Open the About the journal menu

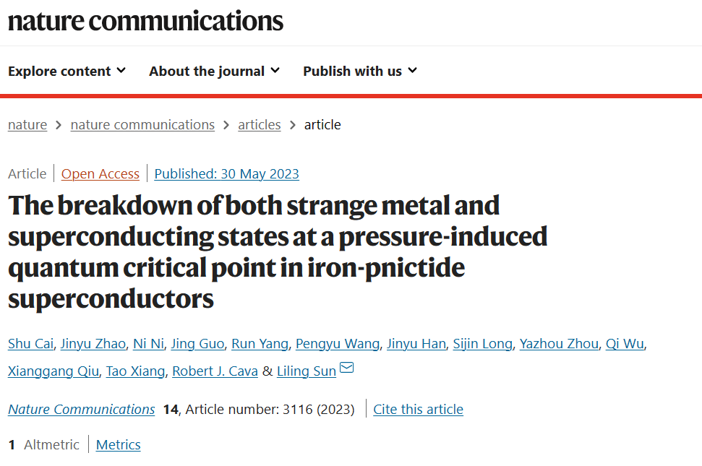pos(215,71)
